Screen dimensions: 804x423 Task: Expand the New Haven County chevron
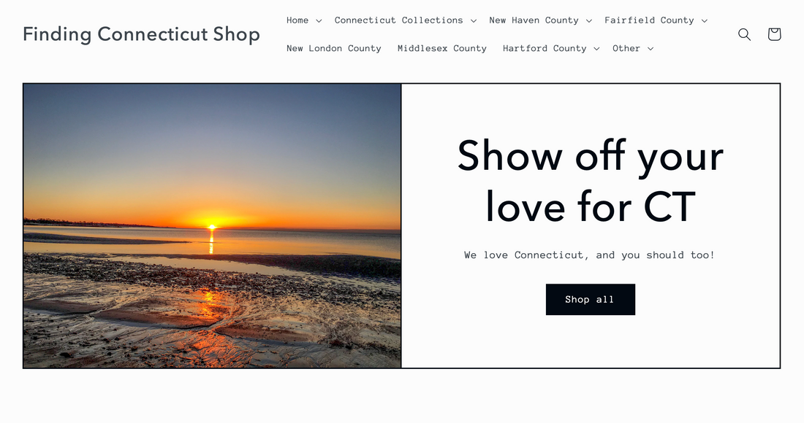(x=588, y=21)
